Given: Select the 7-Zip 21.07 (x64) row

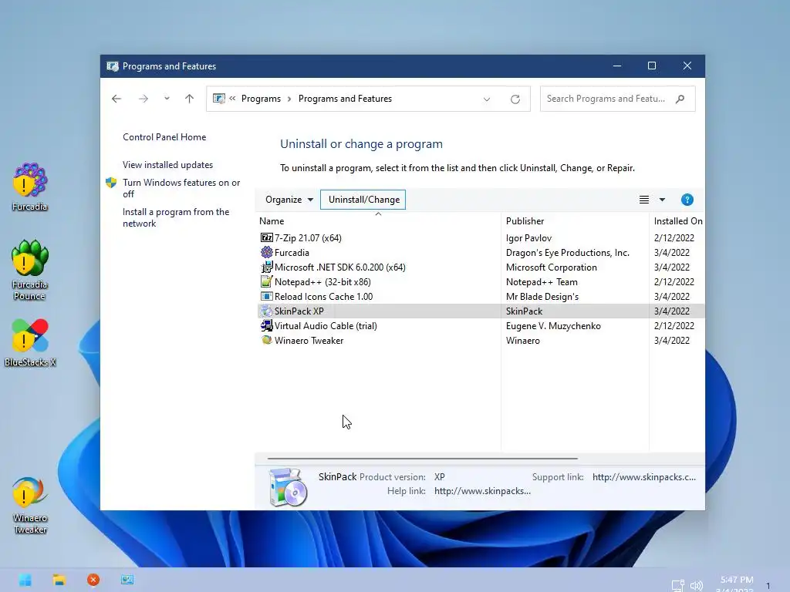Looking at the screenshot, I should click(481, 237).
